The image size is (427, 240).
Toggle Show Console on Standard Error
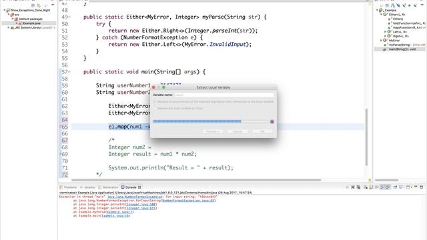[x=388, y=187]
